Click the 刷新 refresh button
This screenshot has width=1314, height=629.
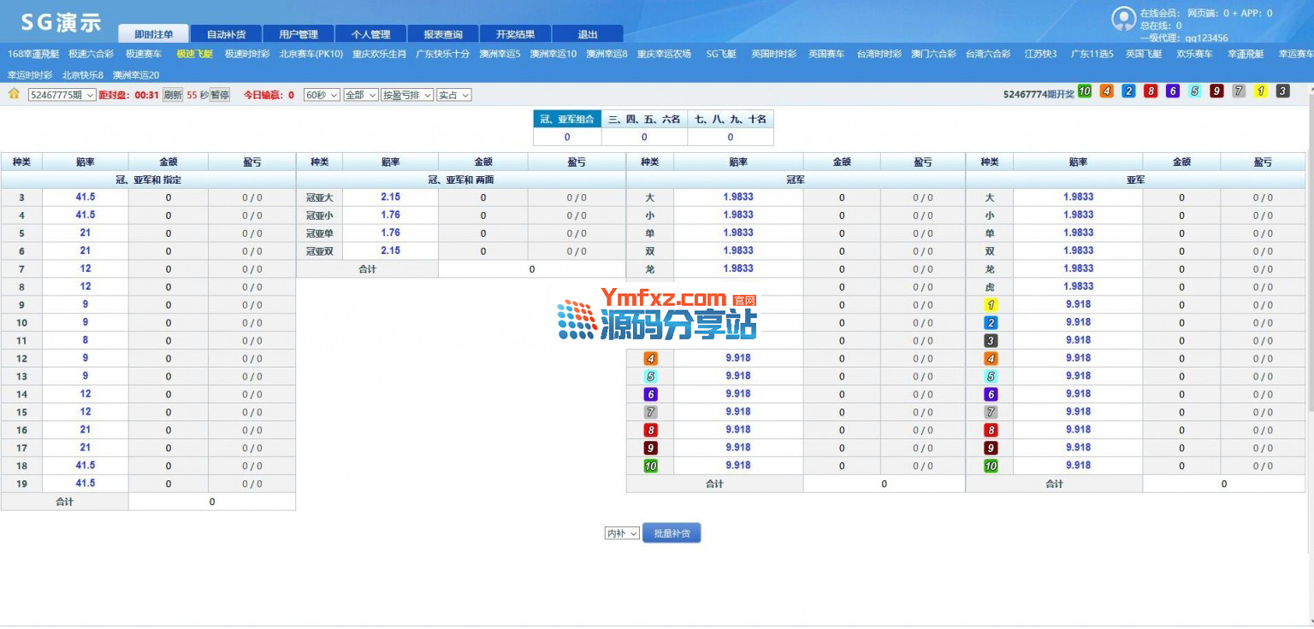tap(173, 95)
